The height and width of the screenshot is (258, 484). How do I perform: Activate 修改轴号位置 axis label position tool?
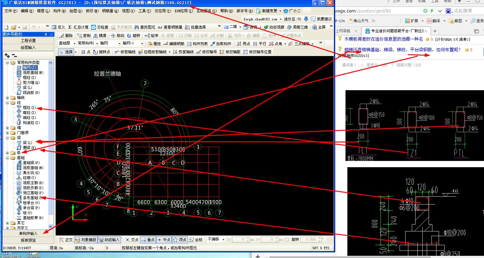tap(257, 52)
